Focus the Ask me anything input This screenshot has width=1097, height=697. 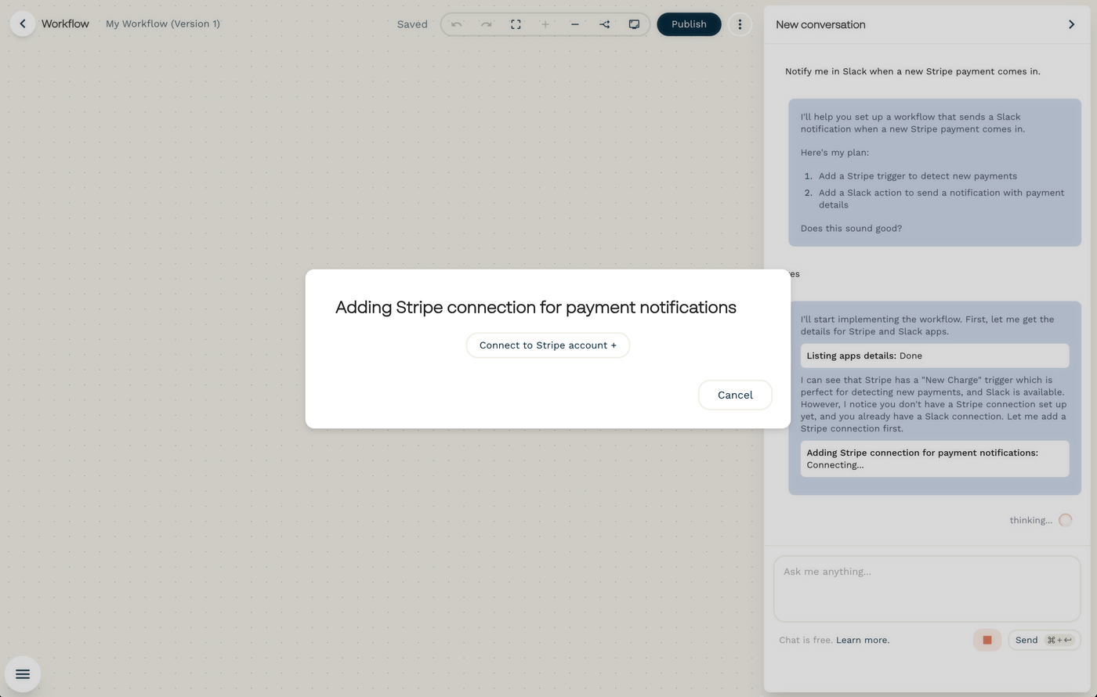(927, 589)
